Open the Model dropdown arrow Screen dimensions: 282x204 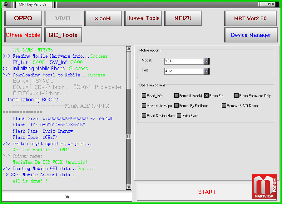[x=206, y=61]
